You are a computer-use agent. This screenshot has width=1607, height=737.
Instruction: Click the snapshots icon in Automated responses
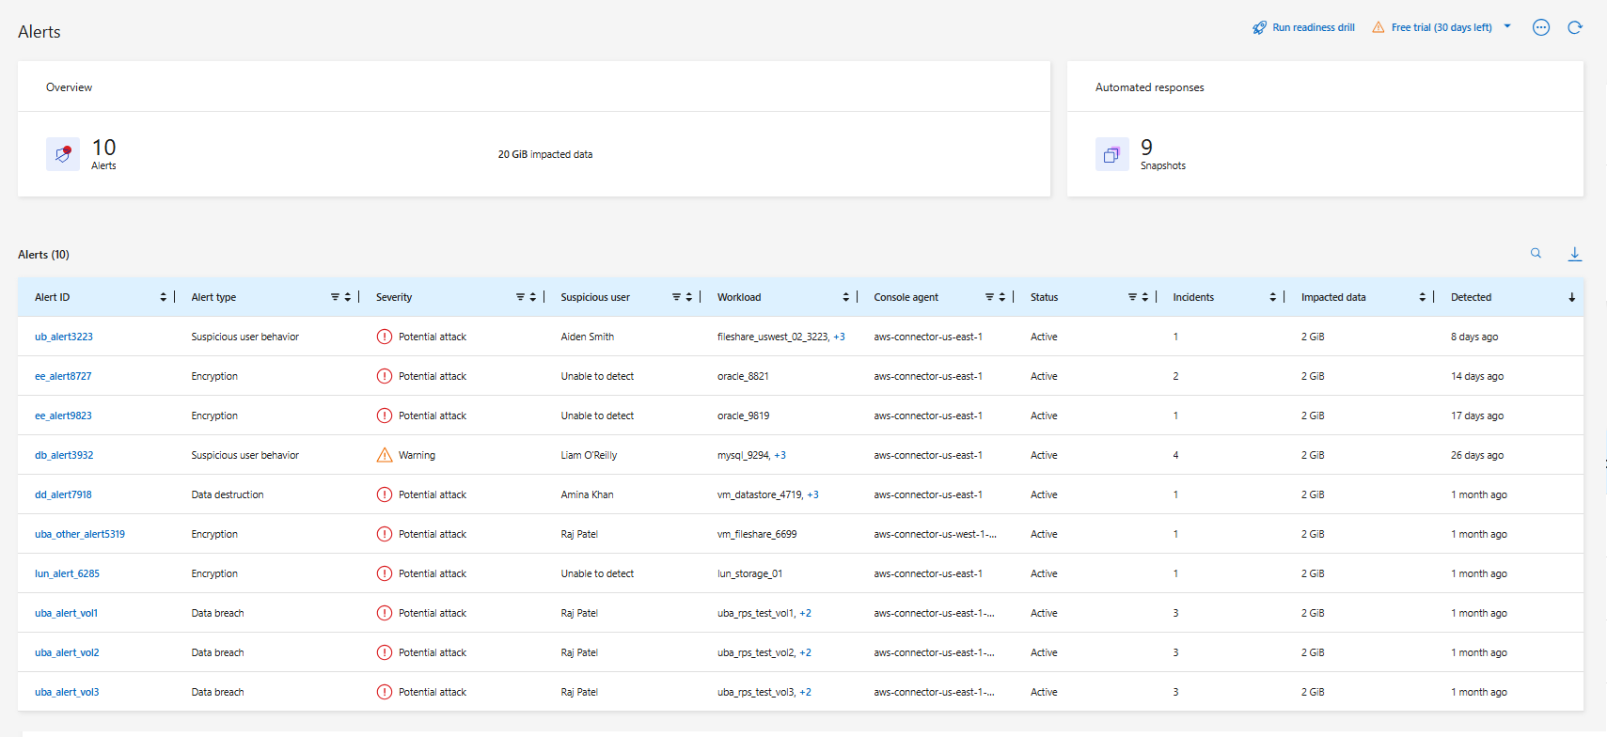(1111, 154)
